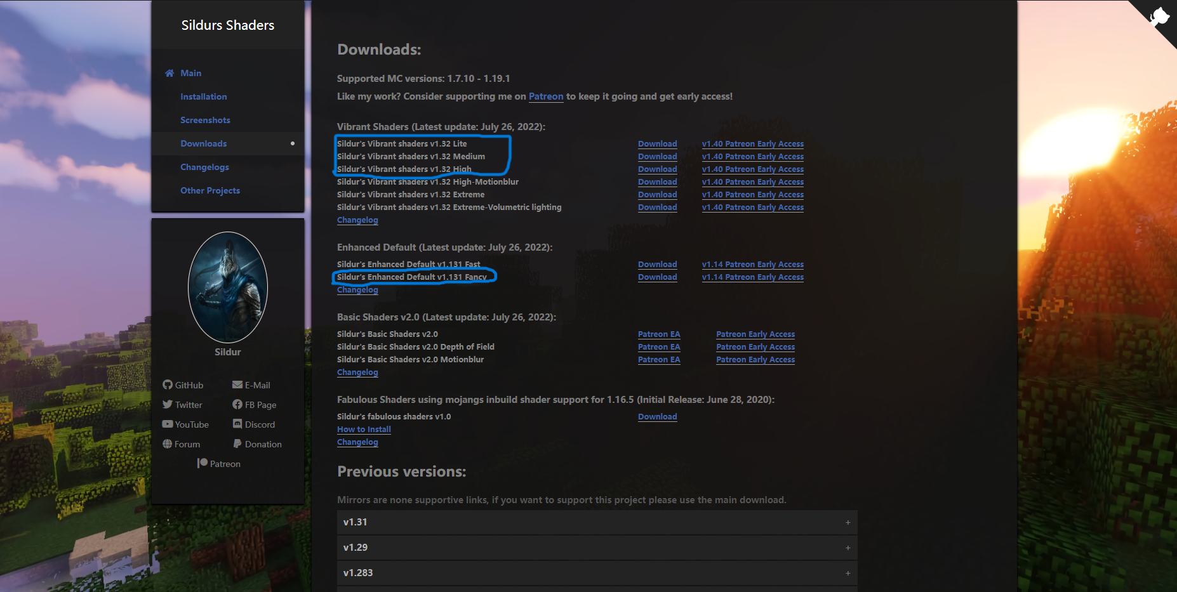Open the GitHub icon link
This screenshot has width=1177, height=592.
(x=168, y=385)
